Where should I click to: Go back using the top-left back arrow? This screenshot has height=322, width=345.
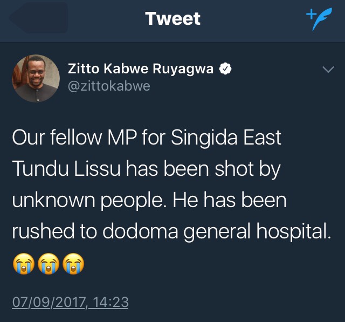click(38, 18)
